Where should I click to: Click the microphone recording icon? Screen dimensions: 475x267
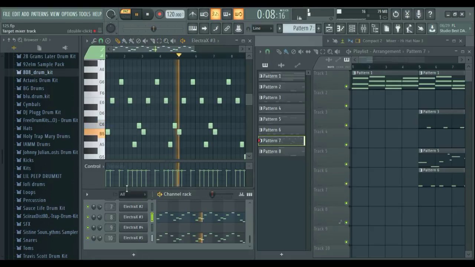(x=419, y=14)
